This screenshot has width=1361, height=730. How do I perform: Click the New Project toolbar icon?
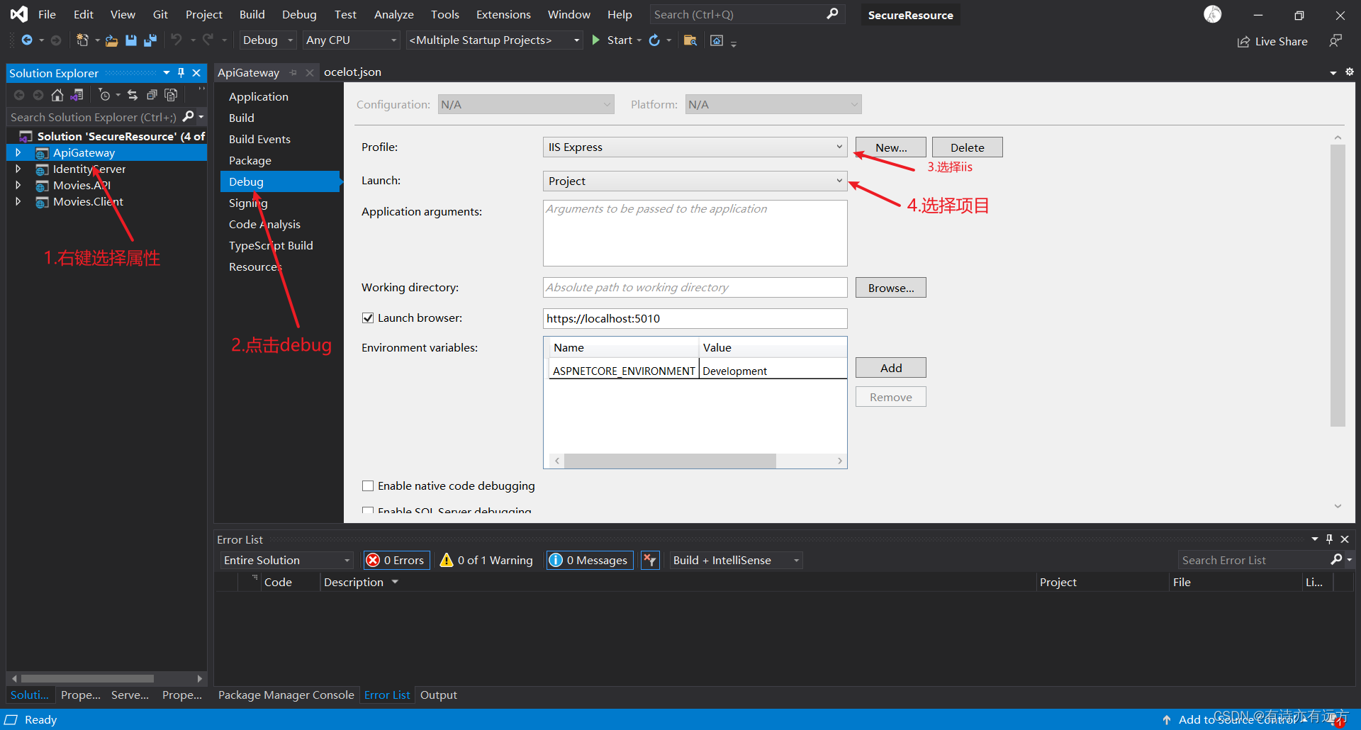[x=82, y=40]
